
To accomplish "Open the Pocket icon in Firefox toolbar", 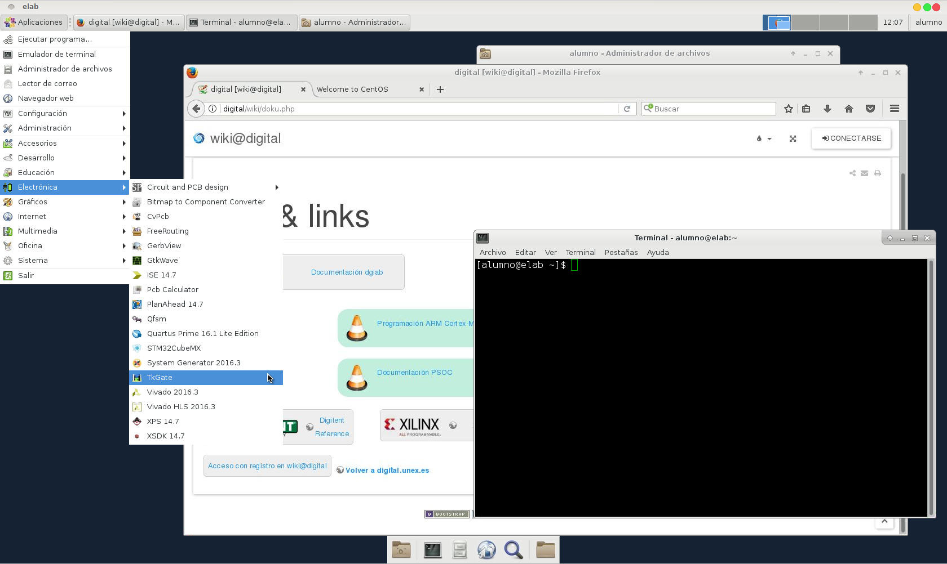I will (870, 109).
